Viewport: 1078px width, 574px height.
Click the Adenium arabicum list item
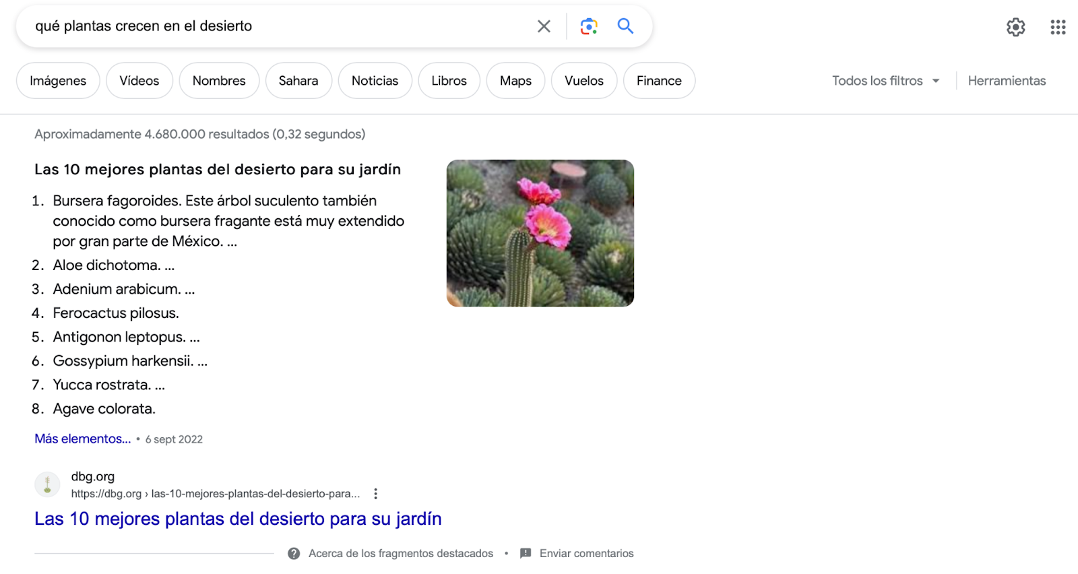pos(123,289)
